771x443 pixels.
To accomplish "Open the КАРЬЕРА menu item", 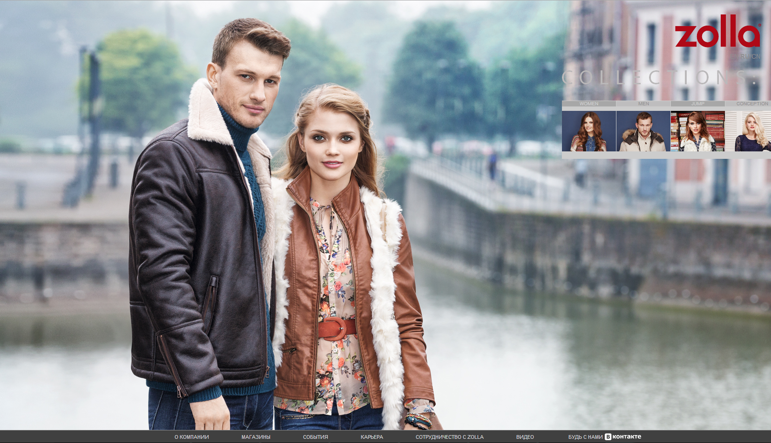I will pos(372,437).
